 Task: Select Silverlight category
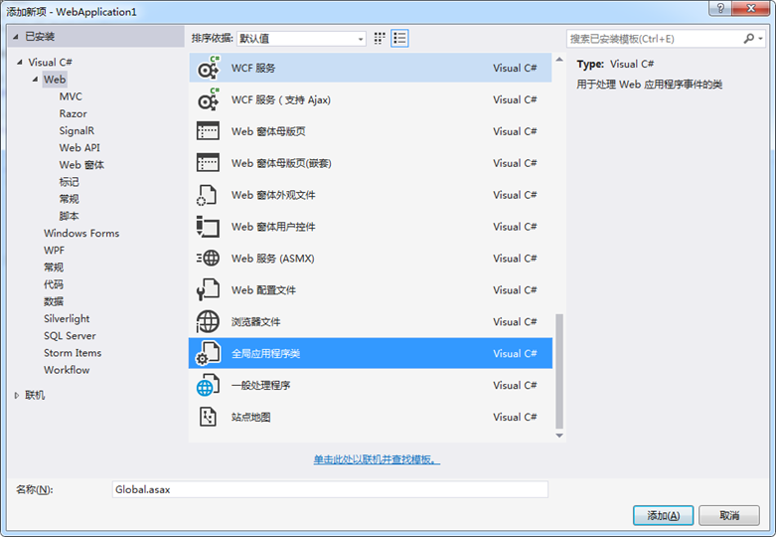click(67, 318)
